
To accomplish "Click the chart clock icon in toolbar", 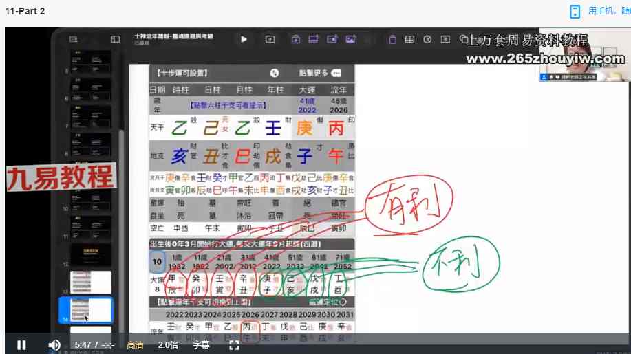I will pyautogui.click(x=427, y=39).
